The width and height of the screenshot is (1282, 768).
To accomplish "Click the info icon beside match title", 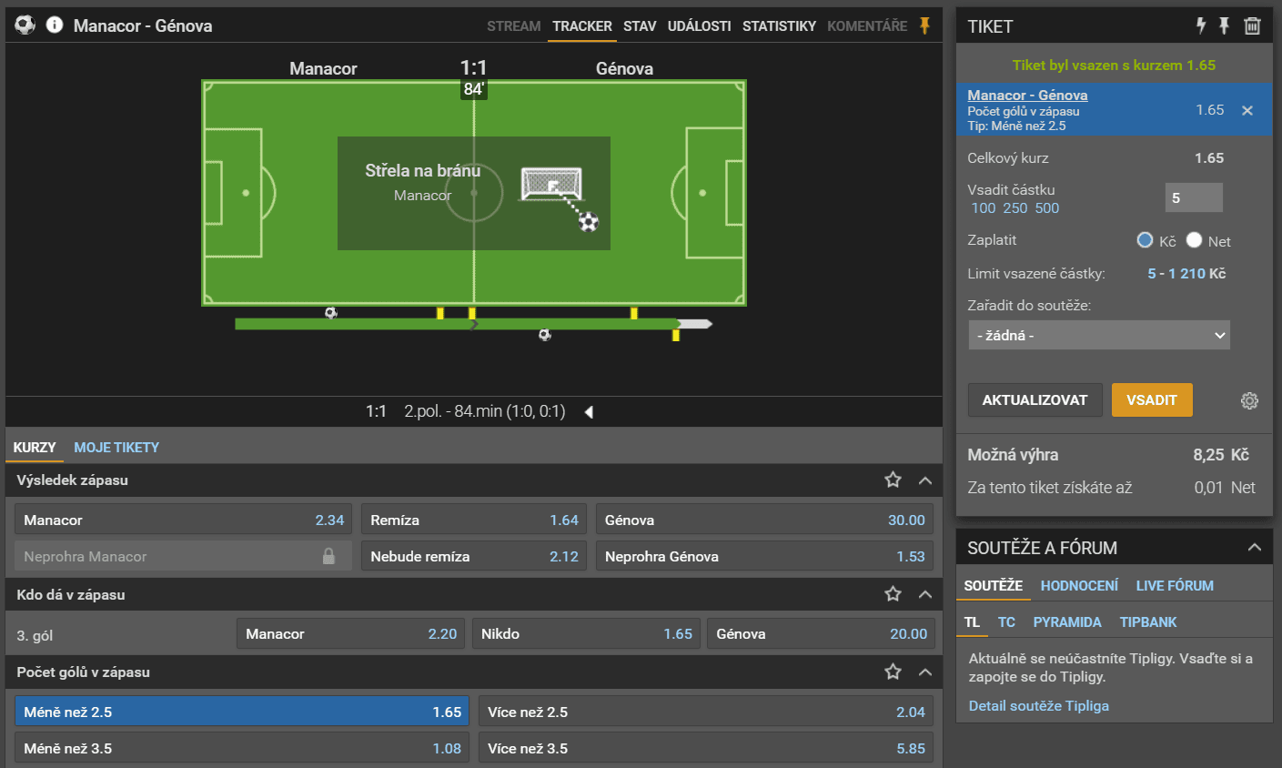I will (x=55, y=25).
